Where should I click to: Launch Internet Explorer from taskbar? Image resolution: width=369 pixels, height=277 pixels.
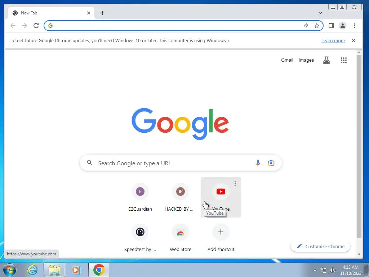(32, 270)
